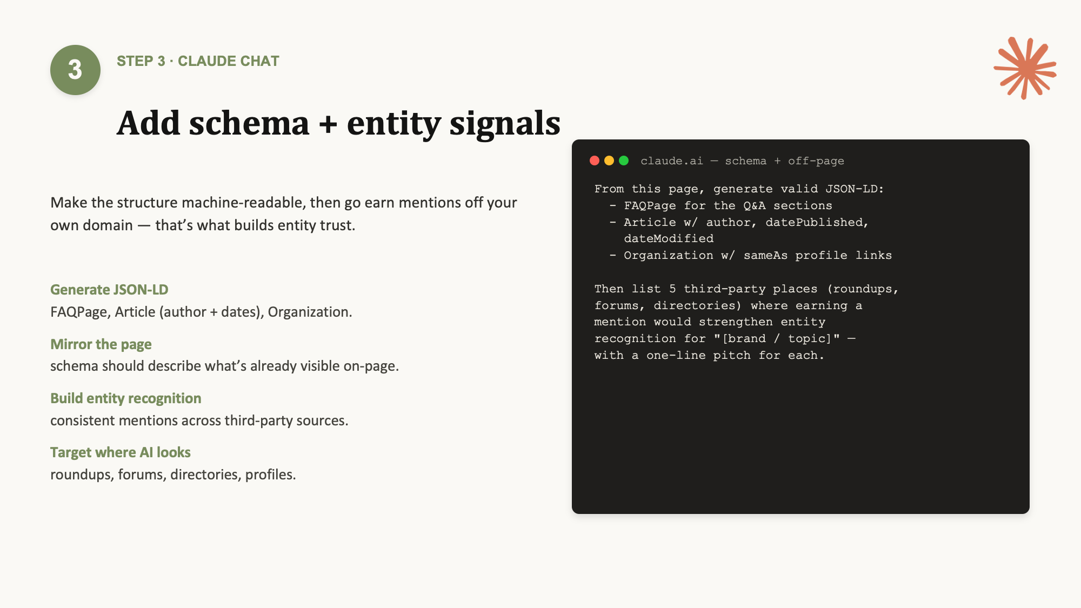The width and height of the screenshot is (1081, 608).
Task: Click 'consistent mentions across third-party sources.' line
Action: [199, 420]
